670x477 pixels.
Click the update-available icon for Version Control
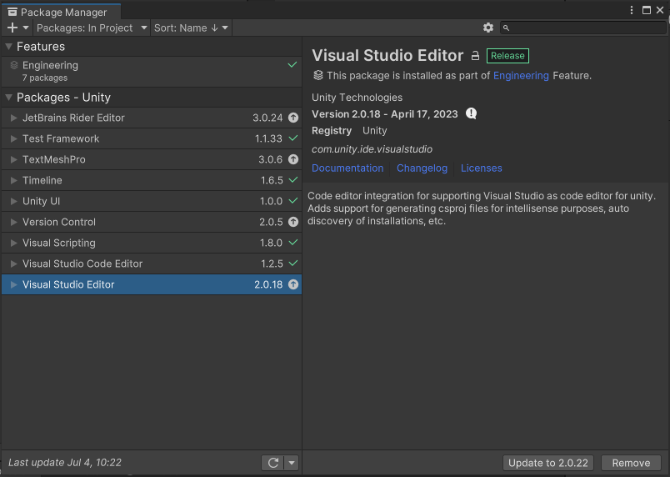293,222
